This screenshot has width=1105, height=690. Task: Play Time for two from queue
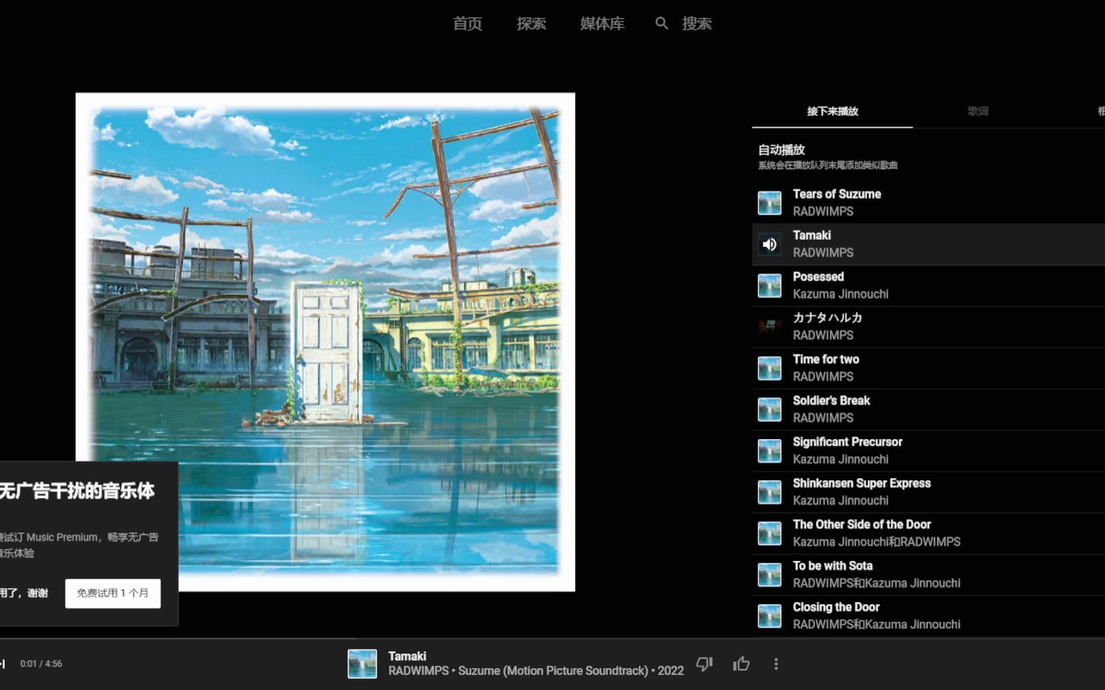[928, 368]
